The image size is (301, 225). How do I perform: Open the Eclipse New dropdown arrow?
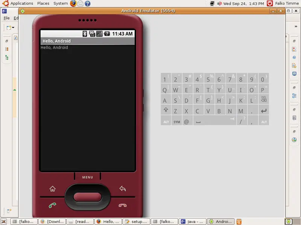pos(13,27)
